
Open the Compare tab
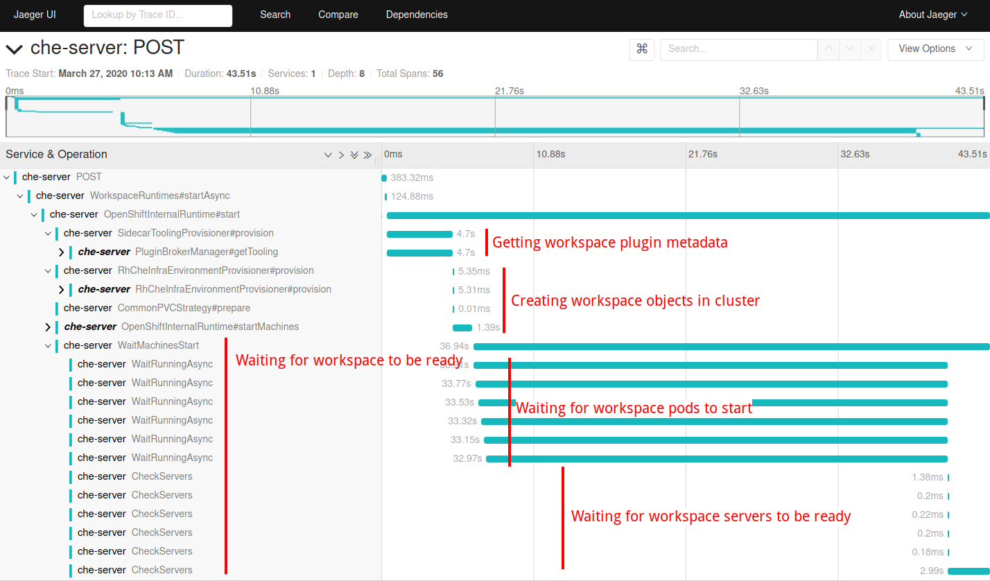(x=338, y=15)
